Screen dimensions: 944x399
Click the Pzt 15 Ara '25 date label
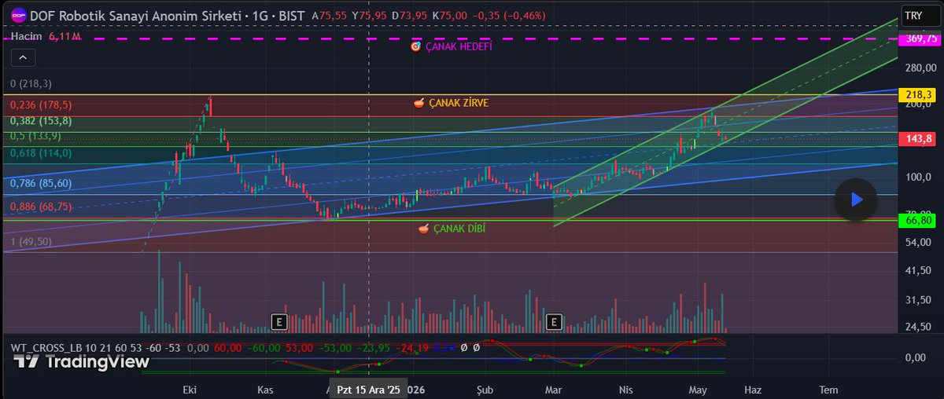[368, 390]
